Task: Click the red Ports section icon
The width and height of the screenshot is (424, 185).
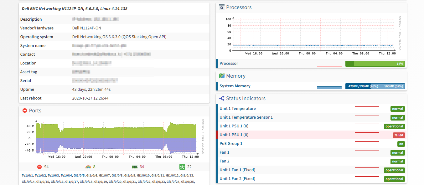Action: click(x=25, y=110)
